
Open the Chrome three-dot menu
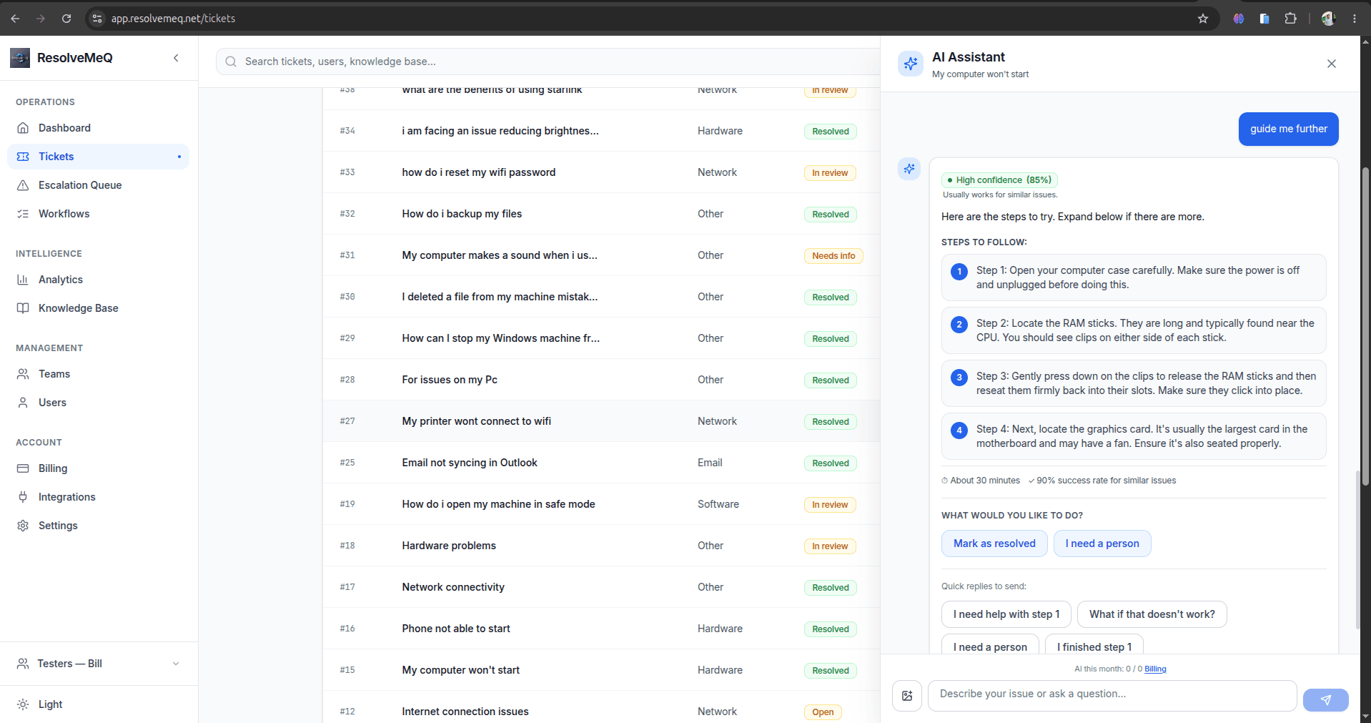pyautogui.click(x=1355, y=19)
